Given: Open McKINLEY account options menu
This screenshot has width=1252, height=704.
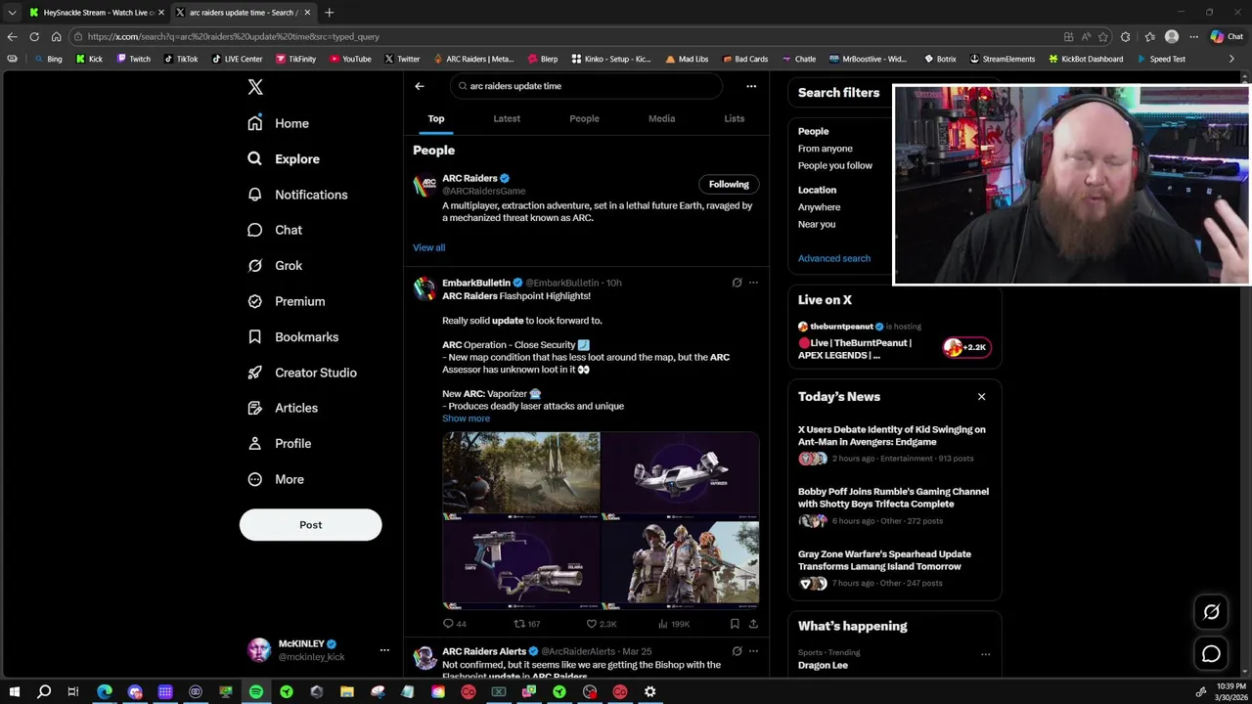Looking at the screenshot, I should (384, 650).
